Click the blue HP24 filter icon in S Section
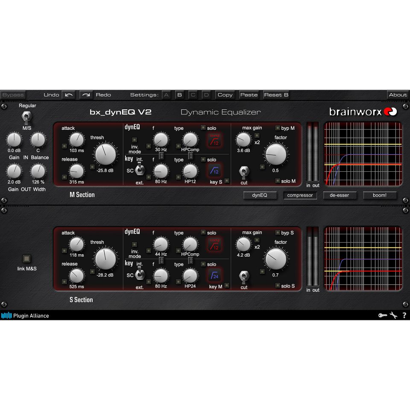 pos(214,275)
